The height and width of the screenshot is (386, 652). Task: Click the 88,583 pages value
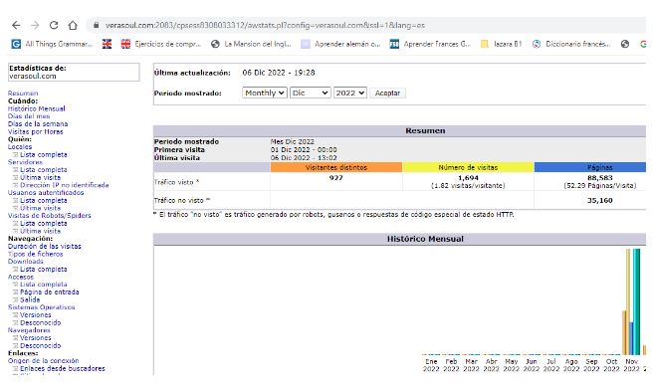(x=599, y=178)
